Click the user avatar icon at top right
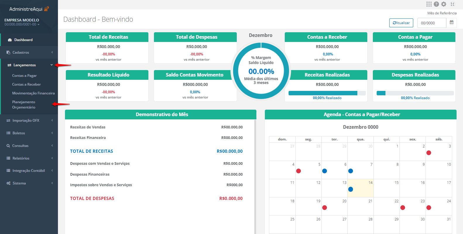The image size is (463, 234). pos(452,4)
